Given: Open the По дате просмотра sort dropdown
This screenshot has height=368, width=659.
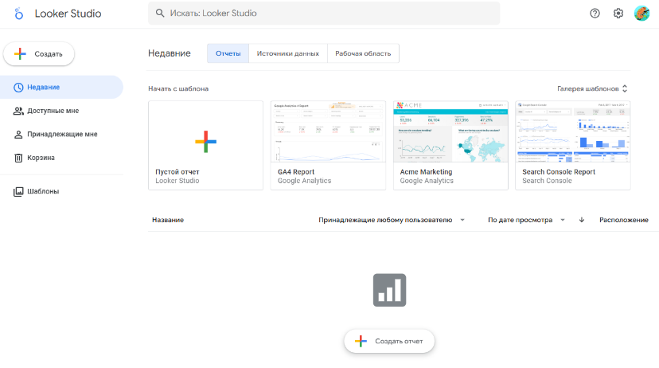Looking at the screenshot, I should 526,220.
